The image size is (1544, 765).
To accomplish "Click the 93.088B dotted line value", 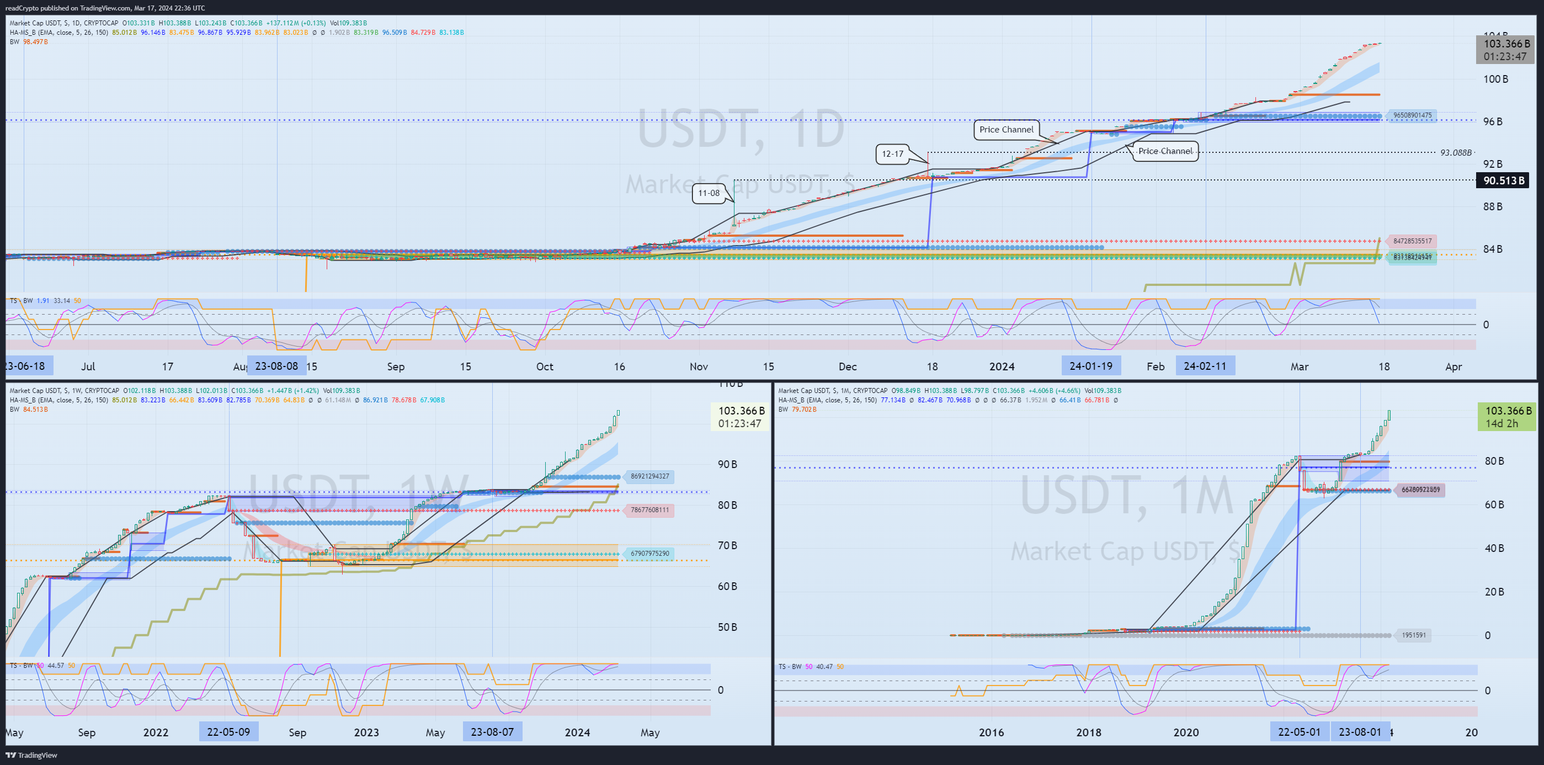I will click(x=1456, y=152).
